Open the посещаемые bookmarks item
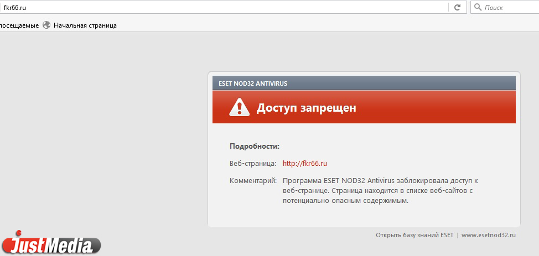The height and width of the screenshot is (256, 539). (x=19, y=25)
